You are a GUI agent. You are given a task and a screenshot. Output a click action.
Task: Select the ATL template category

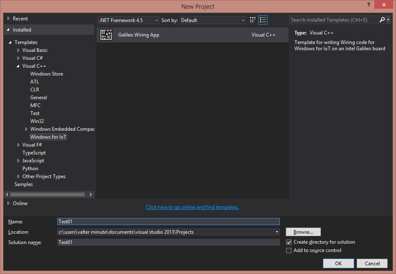pos(34,82)
